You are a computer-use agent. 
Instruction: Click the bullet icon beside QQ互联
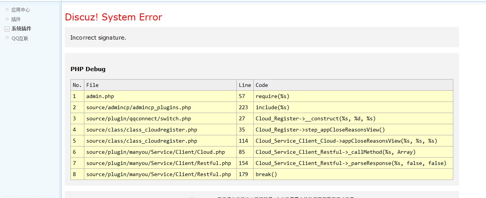[x=7, y=38]
